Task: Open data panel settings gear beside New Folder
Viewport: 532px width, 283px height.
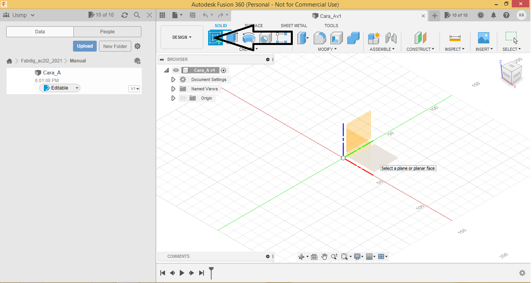Action: click(x=137, y=46)
